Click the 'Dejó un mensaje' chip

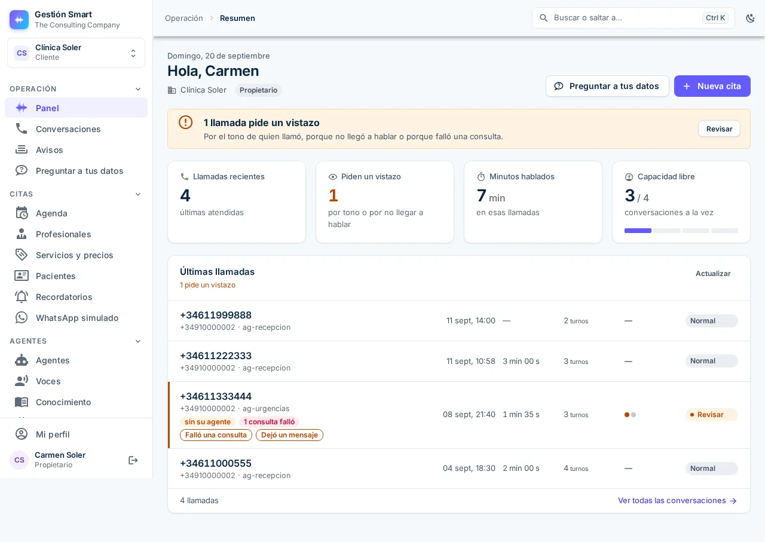(x=289, y=435)
